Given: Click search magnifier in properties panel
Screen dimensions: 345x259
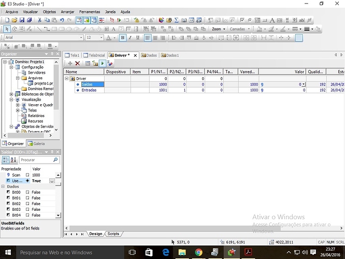Looking at the screenshot, I should pyautogui.click(x=55, y=160).
